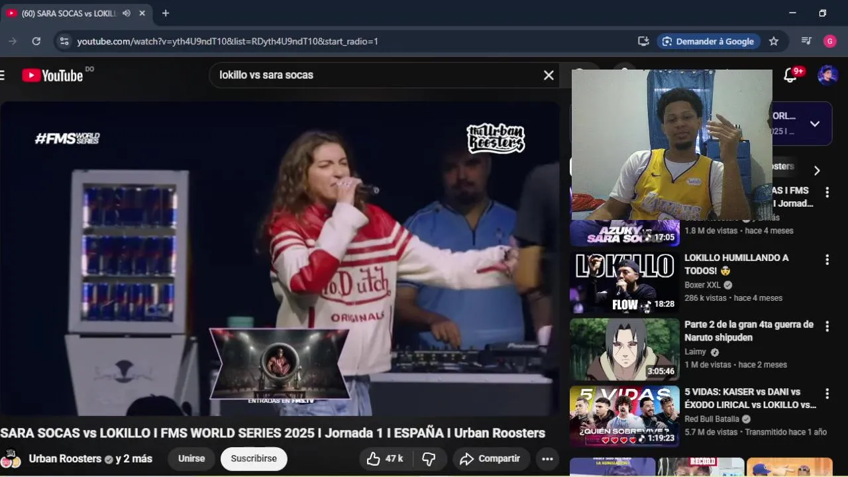The image size is (848, 477).
Task: Open Red Bull Batalla channel link
Action: (x=712, y=419)
